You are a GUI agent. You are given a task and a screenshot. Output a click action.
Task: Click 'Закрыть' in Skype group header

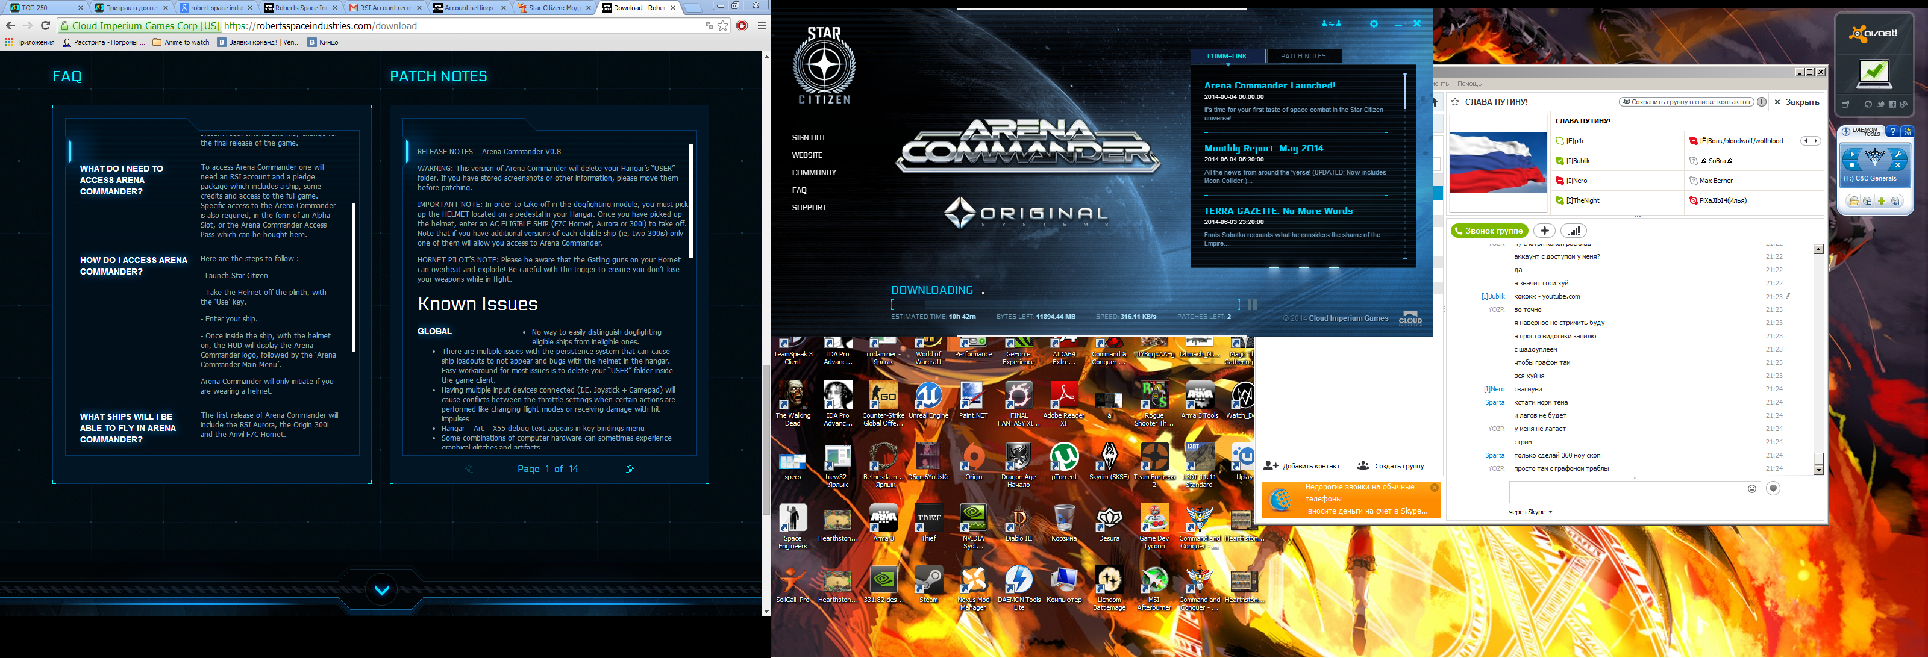(x=1797, y=102)
